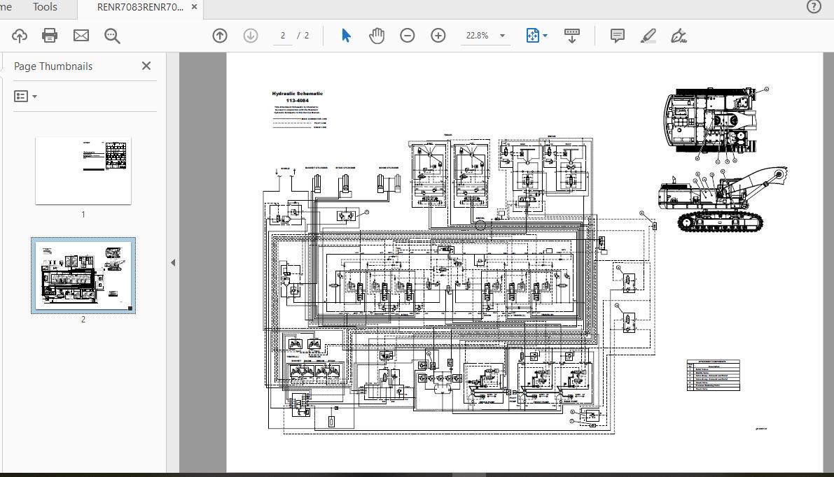This screenshot has height=477, width=834.
Task: Click the page number input field
Action: tap(283, 36)
